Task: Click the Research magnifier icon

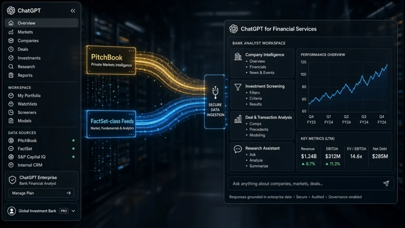Action: click(x=11, y=66)
